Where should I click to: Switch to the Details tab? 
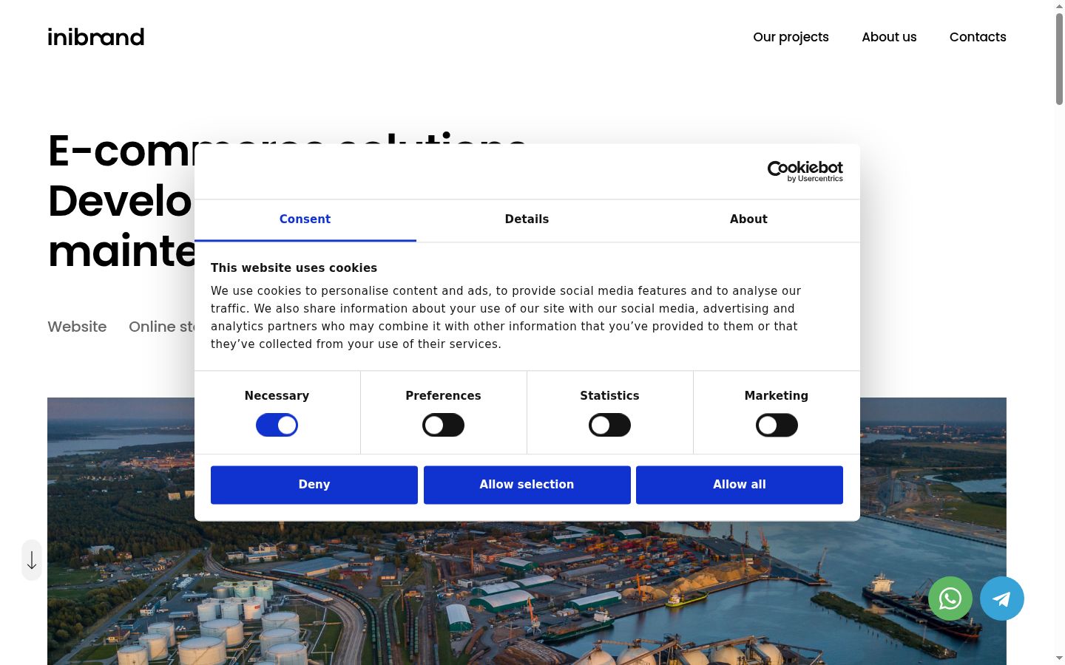point(527,219)
